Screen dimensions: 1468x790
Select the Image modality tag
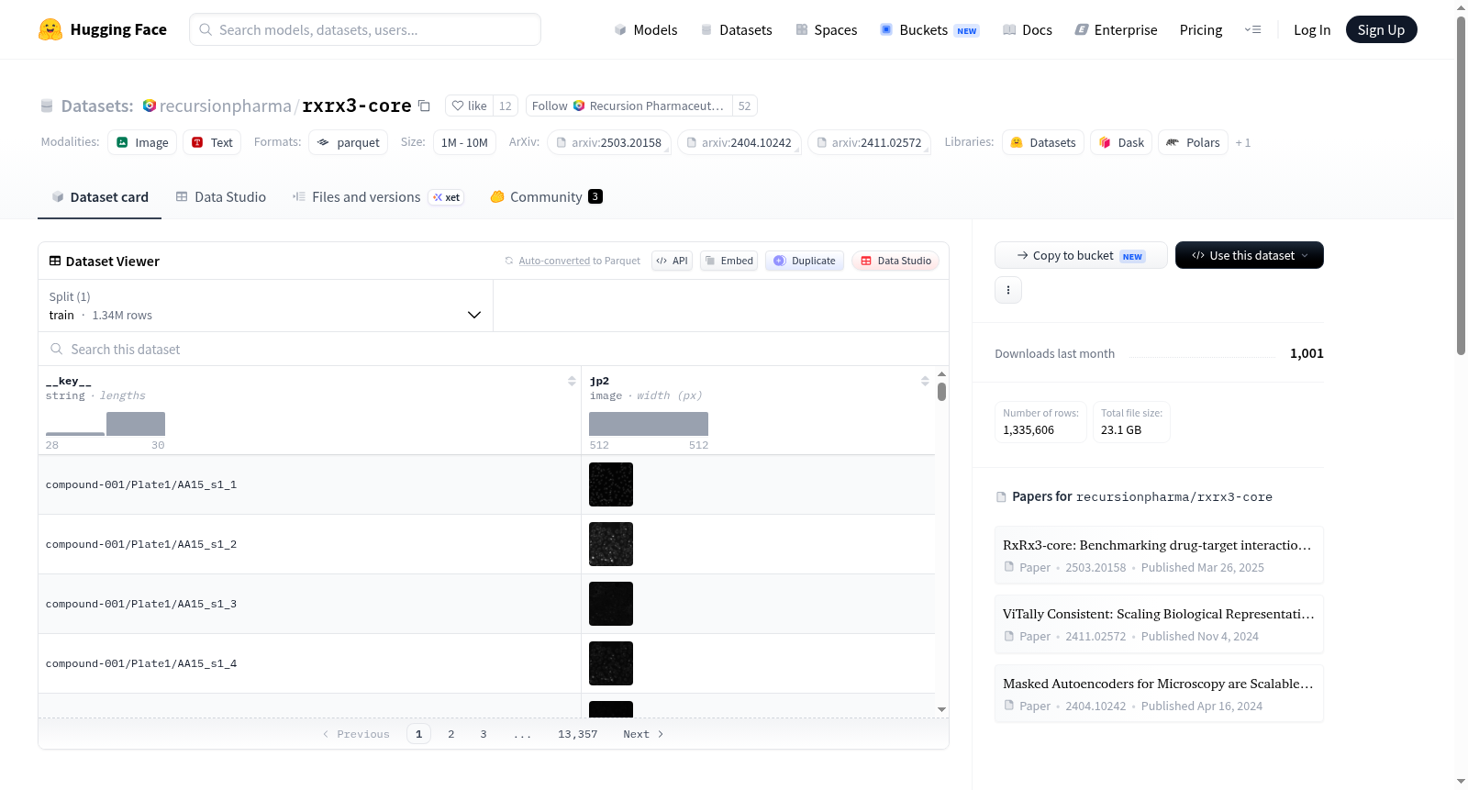[x=142, y=142]
